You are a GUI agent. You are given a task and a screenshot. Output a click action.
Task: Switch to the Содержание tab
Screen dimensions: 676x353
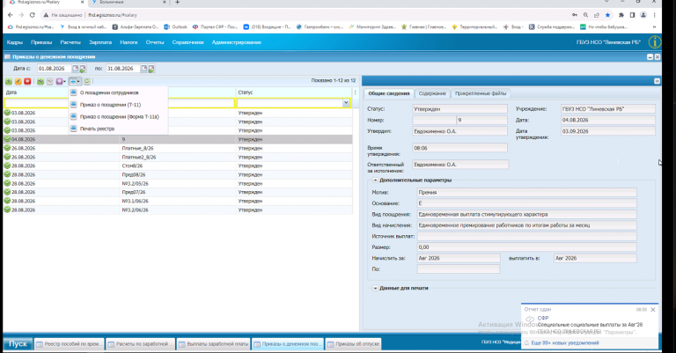click(432, 93)
